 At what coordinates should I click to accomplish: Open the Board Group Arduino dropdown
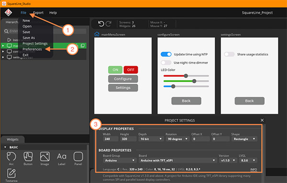[x=120, y=160]
